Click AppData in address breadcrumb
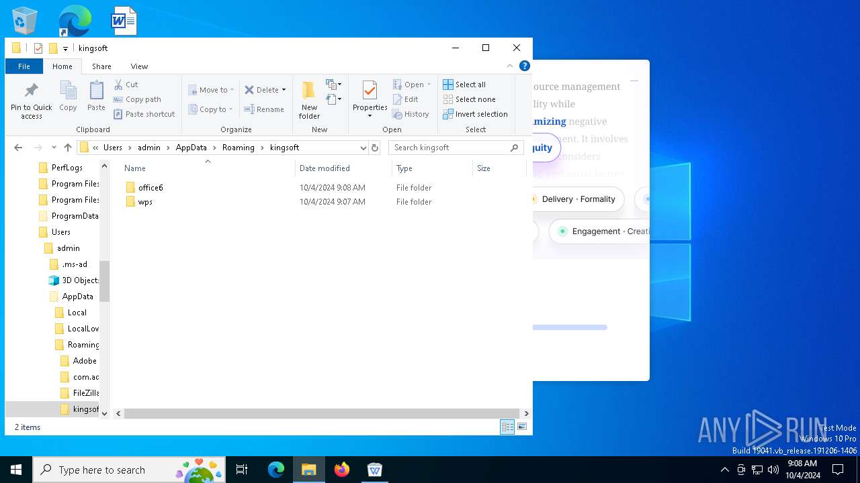Image resolution: width=860 pixels, height=483 pixels. click(x=191, y=148)
